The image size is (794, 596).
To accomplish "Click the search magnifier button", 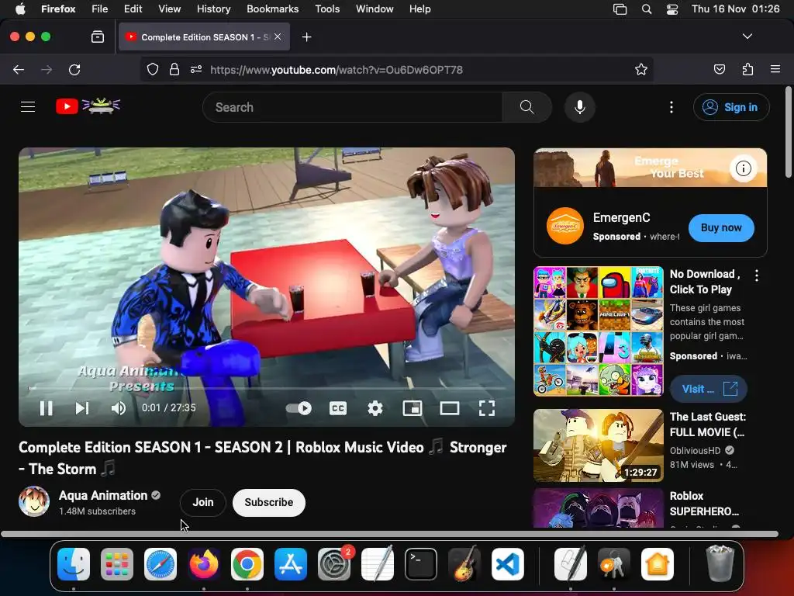I will point(526,107).
